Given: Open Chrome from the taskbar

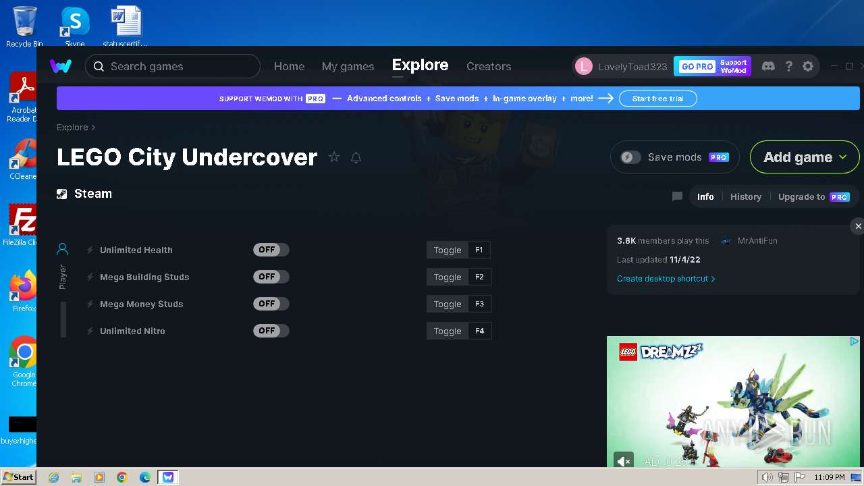Looking at the screenshot, I should pos(122,477).
